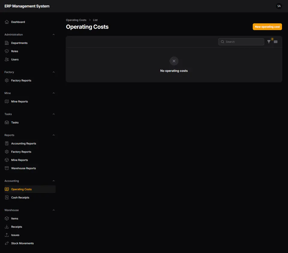
Task: Collapse the Warehouse section chevron
Action: tap(54, 210)
